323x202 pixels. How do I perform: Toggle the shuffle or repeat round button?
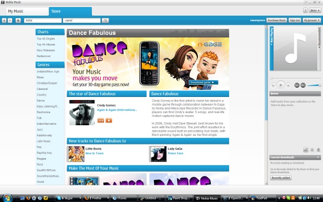297,85
